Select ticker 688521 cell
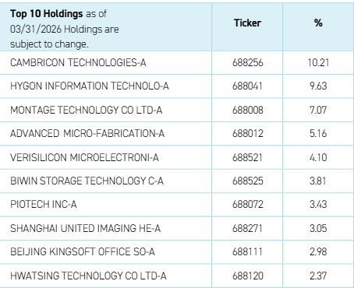The width and height of the screenshot is (354, 288). coord(247,157)
